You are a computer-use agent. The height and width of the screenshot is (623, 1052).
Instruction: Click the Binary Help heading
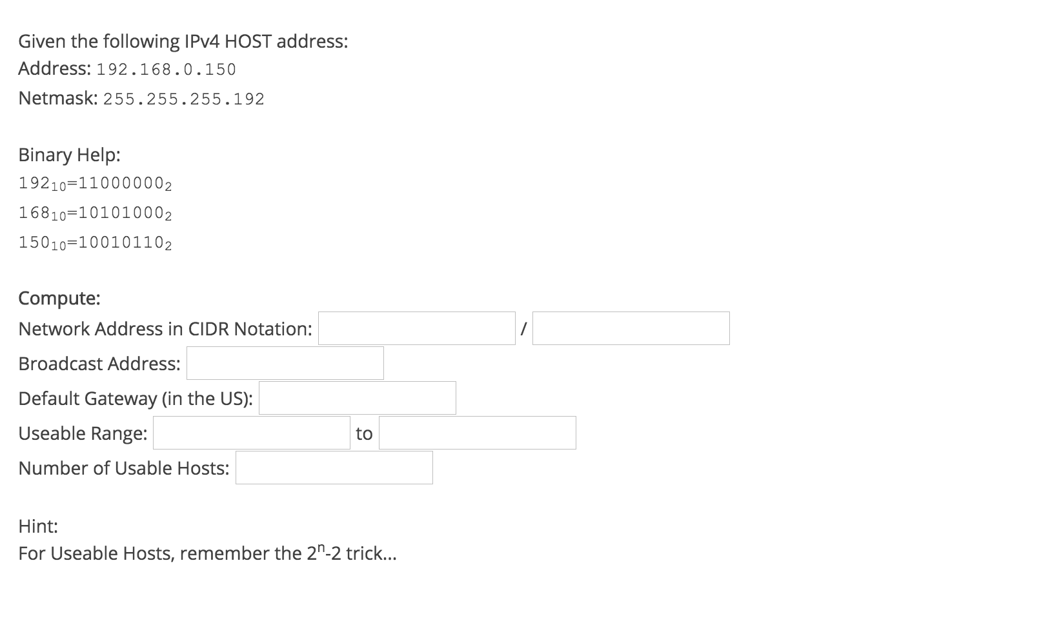point(69,155)
